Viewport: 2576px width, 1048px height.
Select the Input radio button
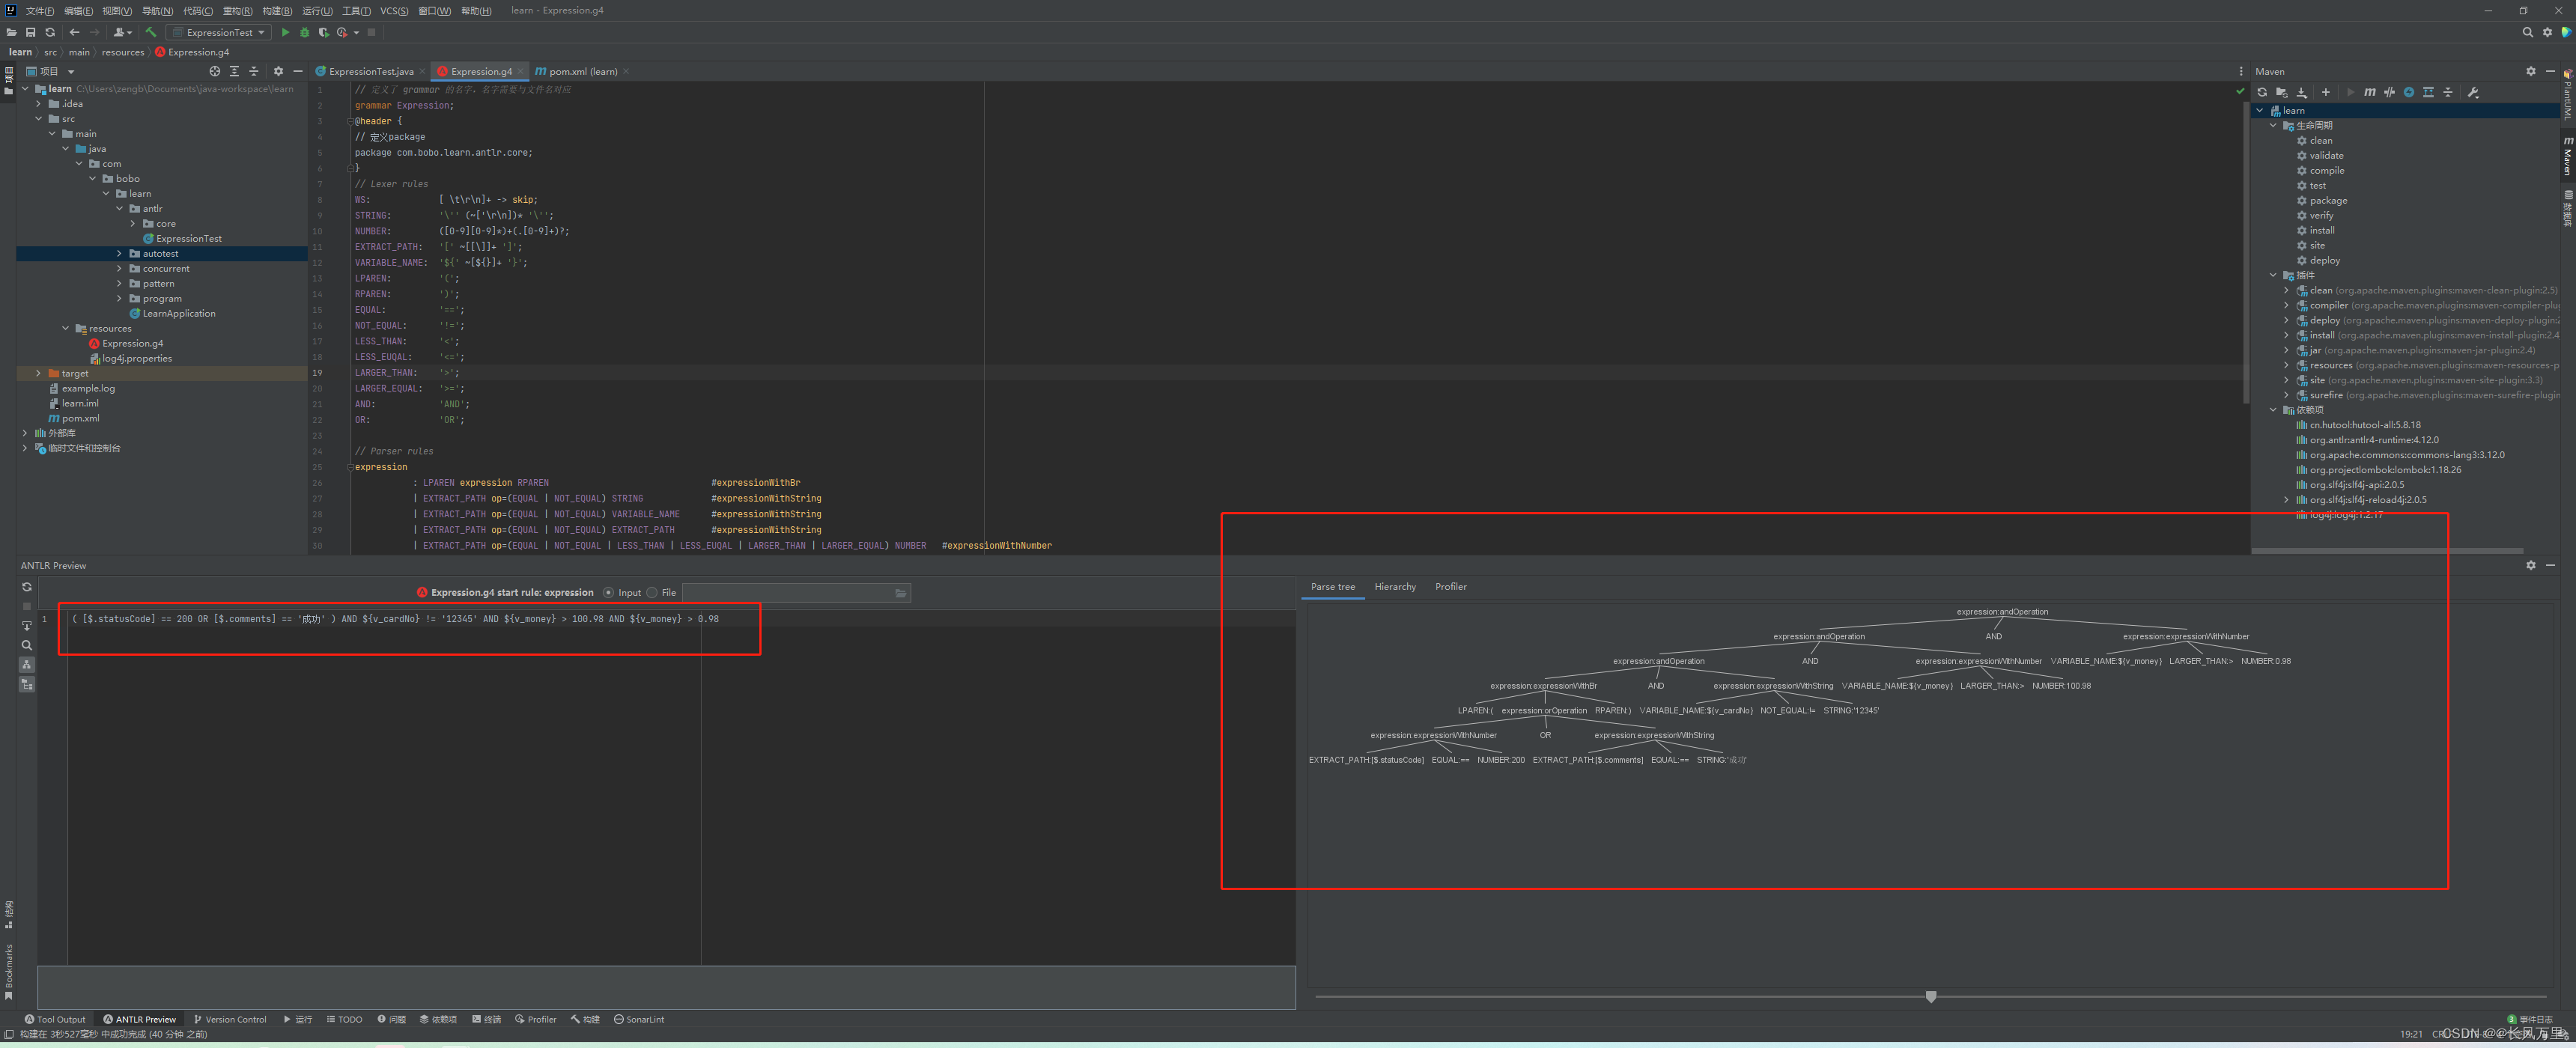(608, 593)
